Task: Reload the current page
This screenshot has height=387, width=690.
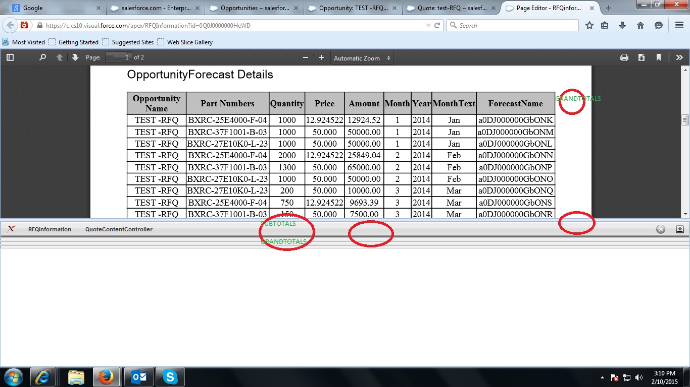Action: [437, 25]
